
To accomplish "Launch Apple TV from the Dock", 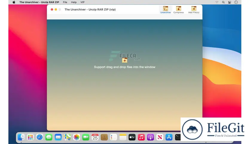I will pos(132,137).
